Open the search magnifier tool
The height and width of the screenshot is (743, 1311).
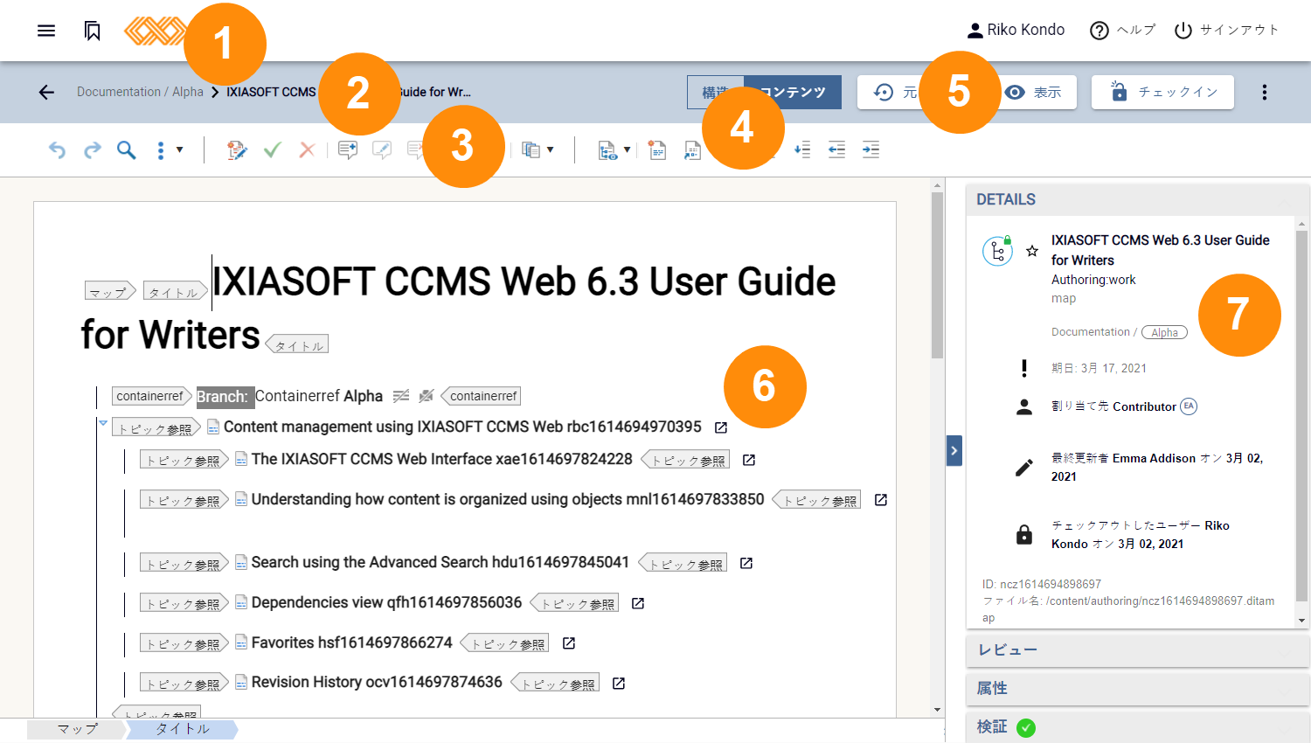point(127,150)
